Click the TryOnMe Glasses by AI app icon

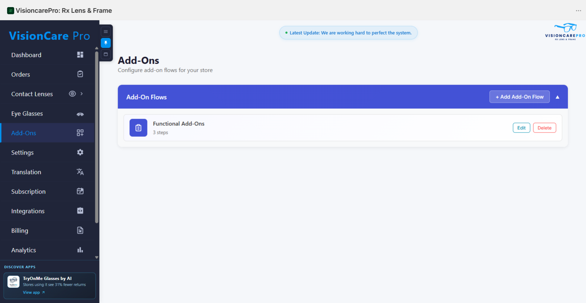coord(14,282)
